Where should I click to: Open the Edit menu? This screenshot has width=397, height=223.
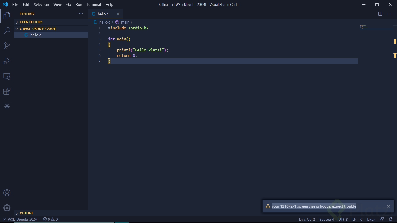(x=26, y=4)
